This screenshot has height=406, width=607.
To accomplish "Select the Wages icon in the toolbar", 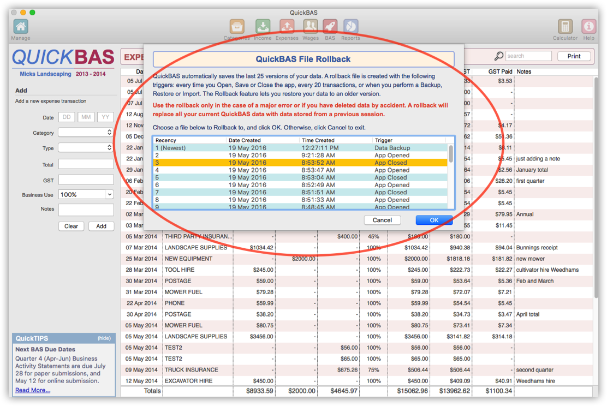I will 310,27.
